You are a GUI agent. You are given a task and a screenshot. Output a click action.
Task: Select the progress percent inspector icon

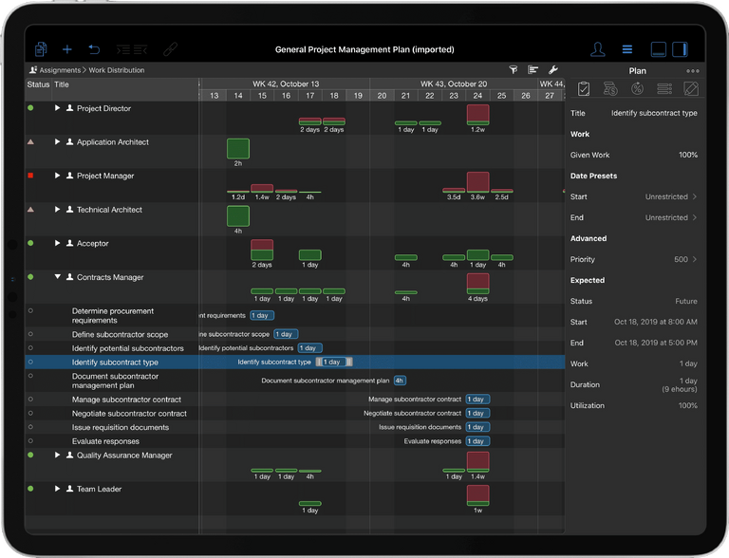coord(638,89)
